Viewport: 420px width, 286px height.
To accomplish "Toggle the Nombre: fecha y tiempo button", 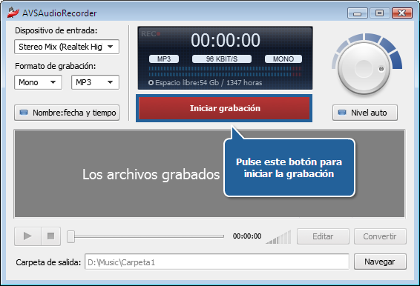I will (x=67, y=113).
